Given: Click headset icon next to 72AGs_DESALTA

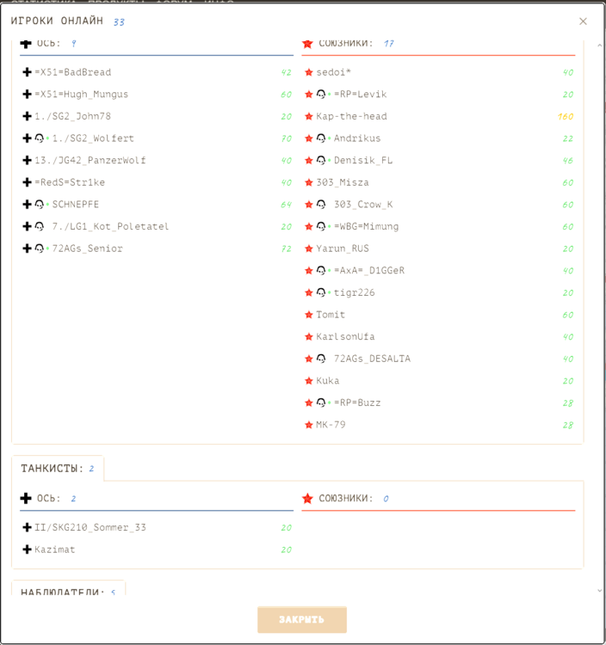Looking at the screenshot, I should [x=321, y=359].
